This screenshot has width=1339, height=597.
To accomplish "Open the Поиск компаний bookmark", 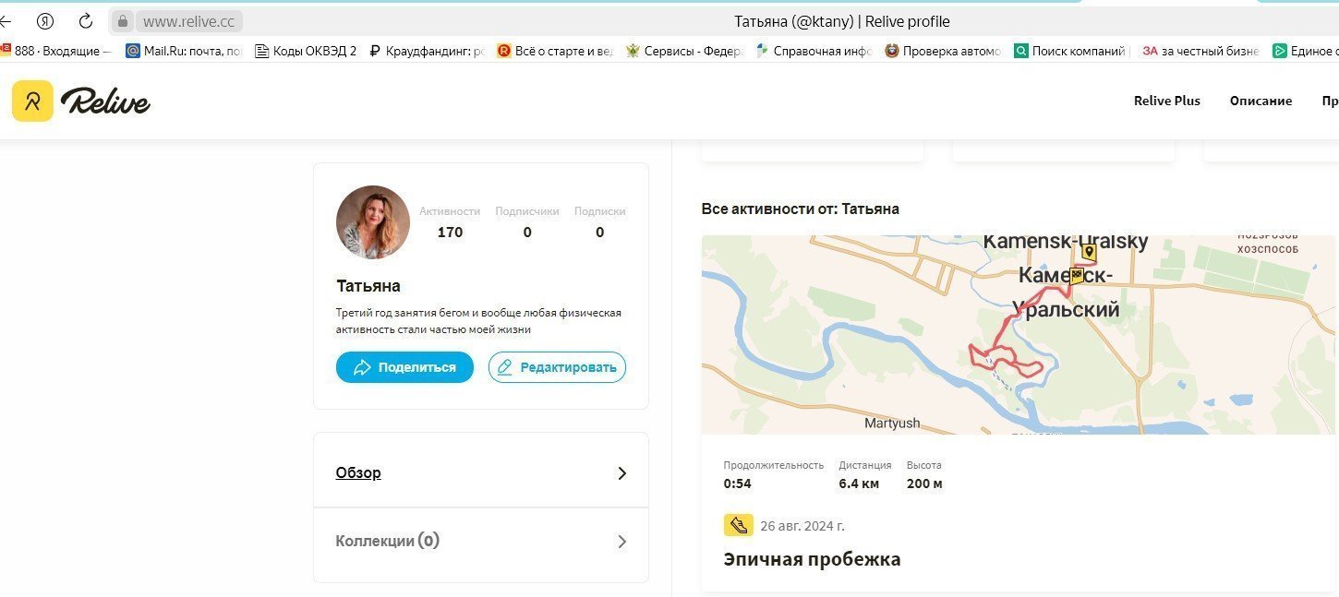I will coord(1072,51).
